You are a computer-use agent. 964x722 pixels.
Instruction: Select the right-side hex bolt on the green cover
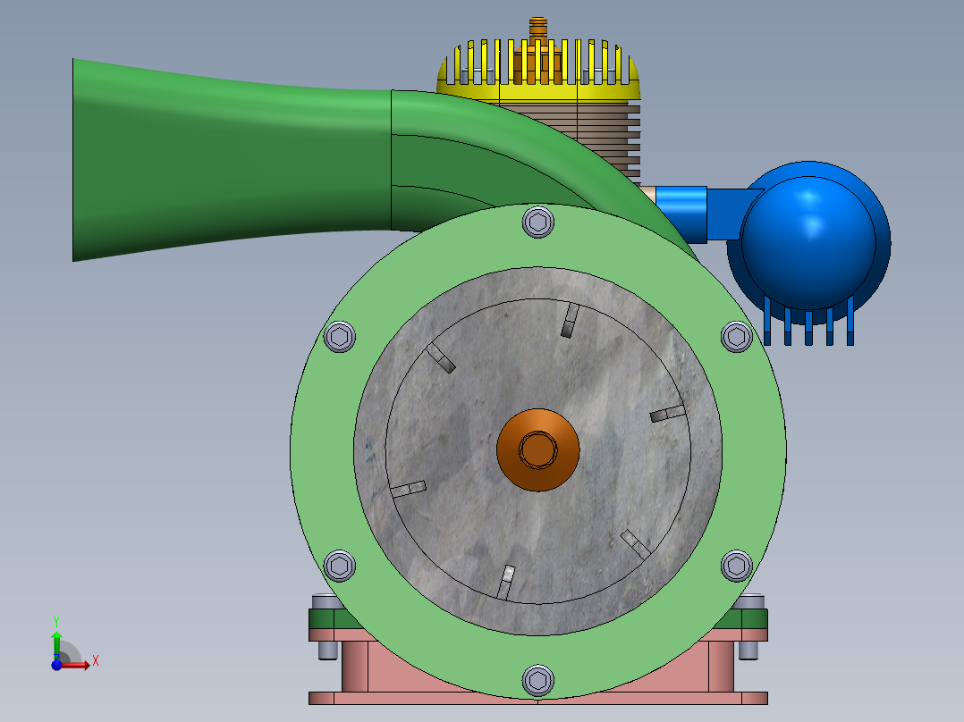735,339
